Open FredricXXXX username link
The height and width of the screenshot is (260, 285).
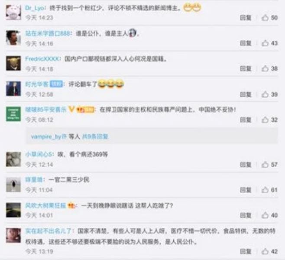tap(42, 59)
